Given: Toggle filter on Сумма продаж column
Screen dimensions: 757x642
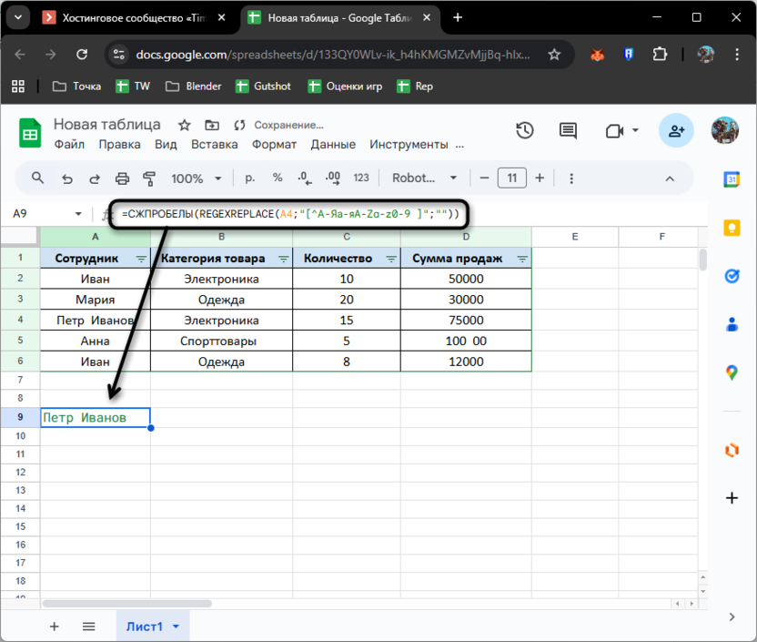Looking at the screenshot, I should pos(522,259).
